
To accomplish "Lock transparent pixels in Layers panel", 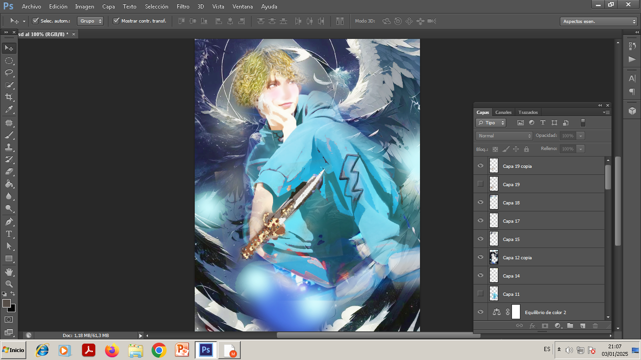I will [495, 149].
